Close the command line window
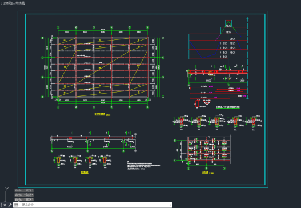The height and width of the screenshot is (208, 301). tap(5, 205)
